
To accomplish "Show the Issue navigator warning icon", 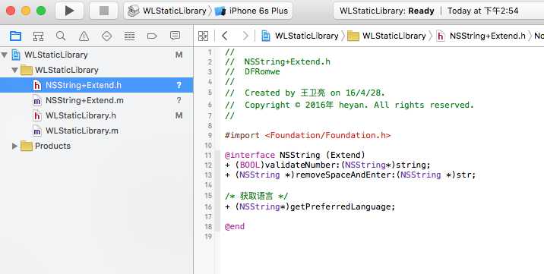I will pos(84,36).
